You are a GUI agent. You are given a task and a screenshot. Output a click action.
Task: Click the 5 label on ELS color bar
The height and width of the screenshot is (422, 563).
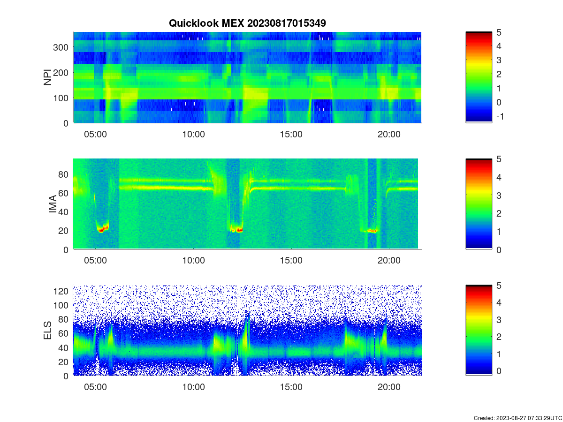(x=499, y=286)
